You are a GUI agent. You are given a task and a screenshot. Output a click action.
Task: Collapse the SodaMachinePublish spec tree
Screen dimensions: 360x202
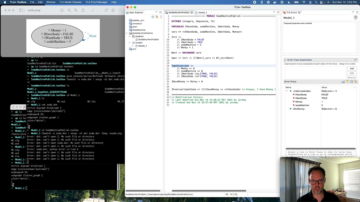127,33
